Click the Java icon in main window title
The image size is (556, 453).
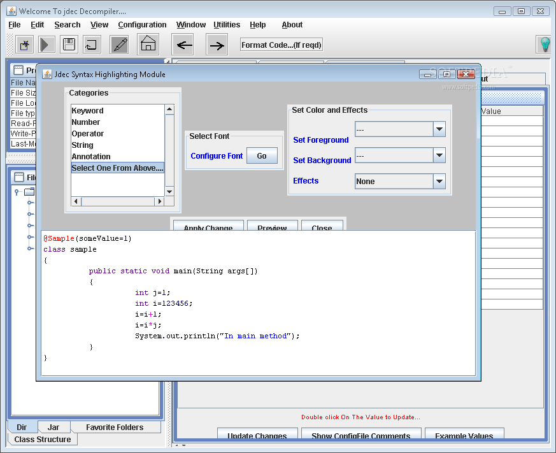(11, 11)
